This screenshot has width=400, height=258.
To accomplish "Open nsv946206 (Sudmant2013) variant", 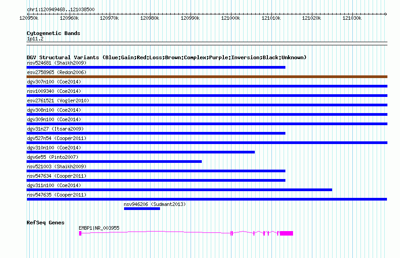I will 155,204.
